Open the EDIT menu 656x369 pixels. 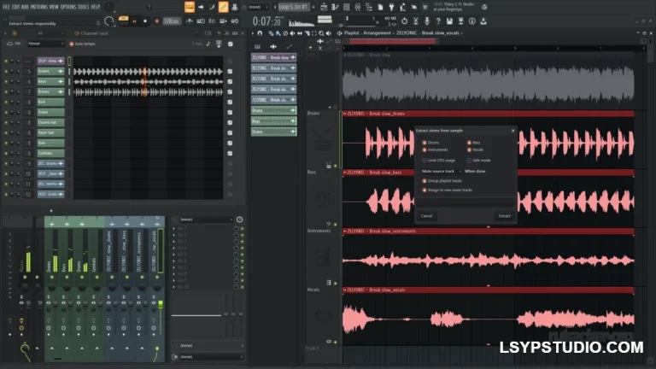click(x=15, y=7)
